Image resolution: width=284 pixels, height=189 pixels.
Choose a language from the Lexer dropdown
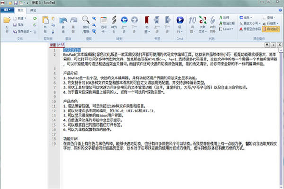coord(226,29)
